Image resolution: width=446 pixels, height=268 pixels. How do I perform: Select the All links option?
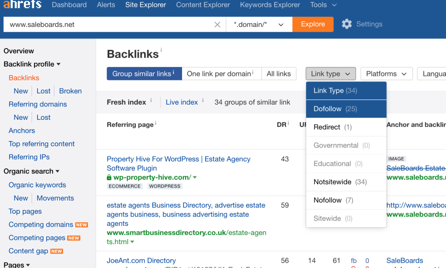click(x=279, y=74)
